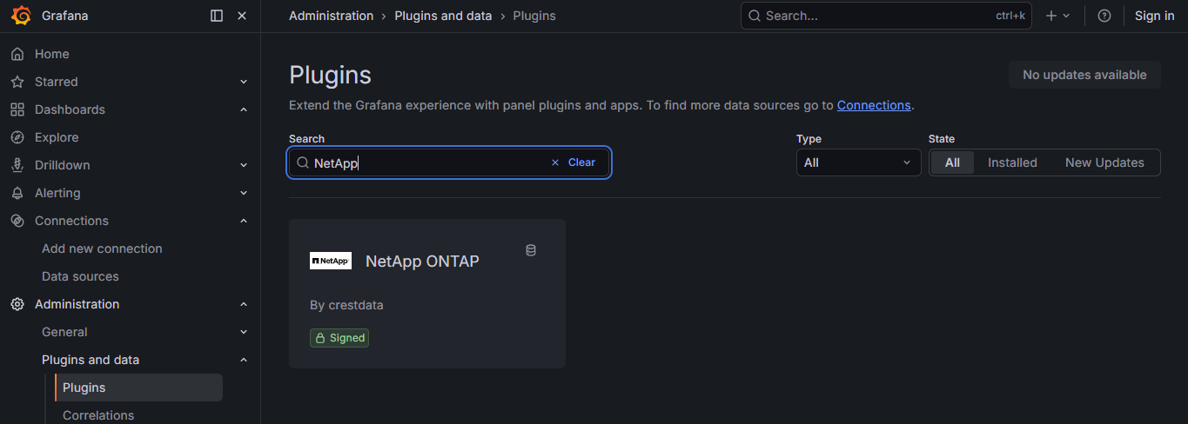This screenshot has height=424, width=1188.
Task: Select the Installed state filter
Action: (x=1012, y=162)
